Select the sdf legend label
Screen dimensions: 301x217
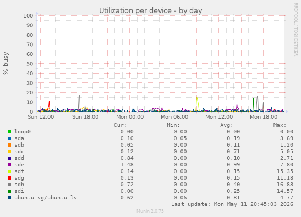(19, 171)
